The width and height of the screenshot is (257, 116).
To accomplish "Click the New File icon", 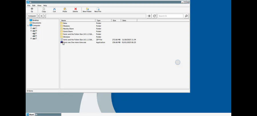I will [98, 9].
